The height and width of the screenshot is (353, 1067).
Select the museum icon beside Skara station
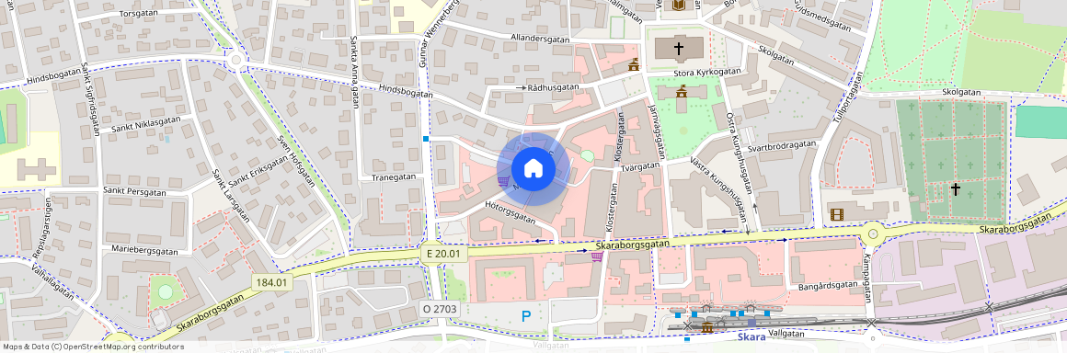(706, 328)
